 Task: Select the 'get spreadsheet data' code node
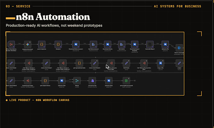point(79,63)
